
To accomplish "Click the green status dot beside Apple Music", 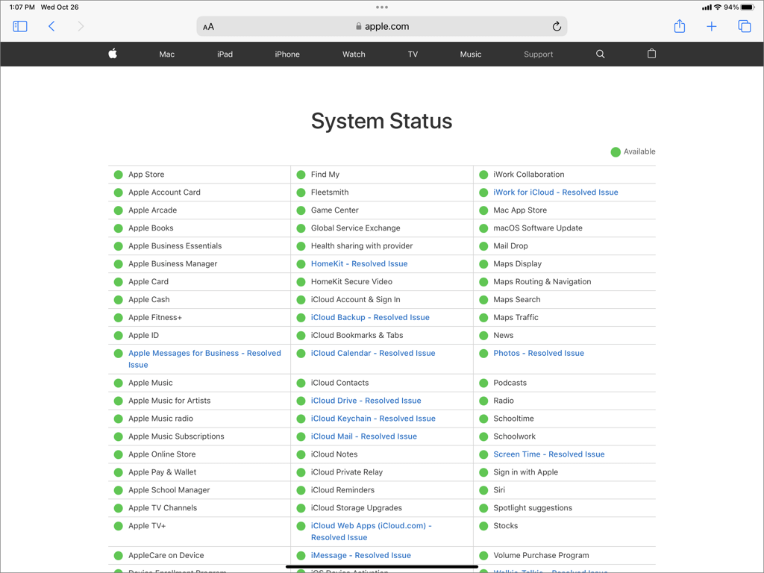I will (119, 383).
